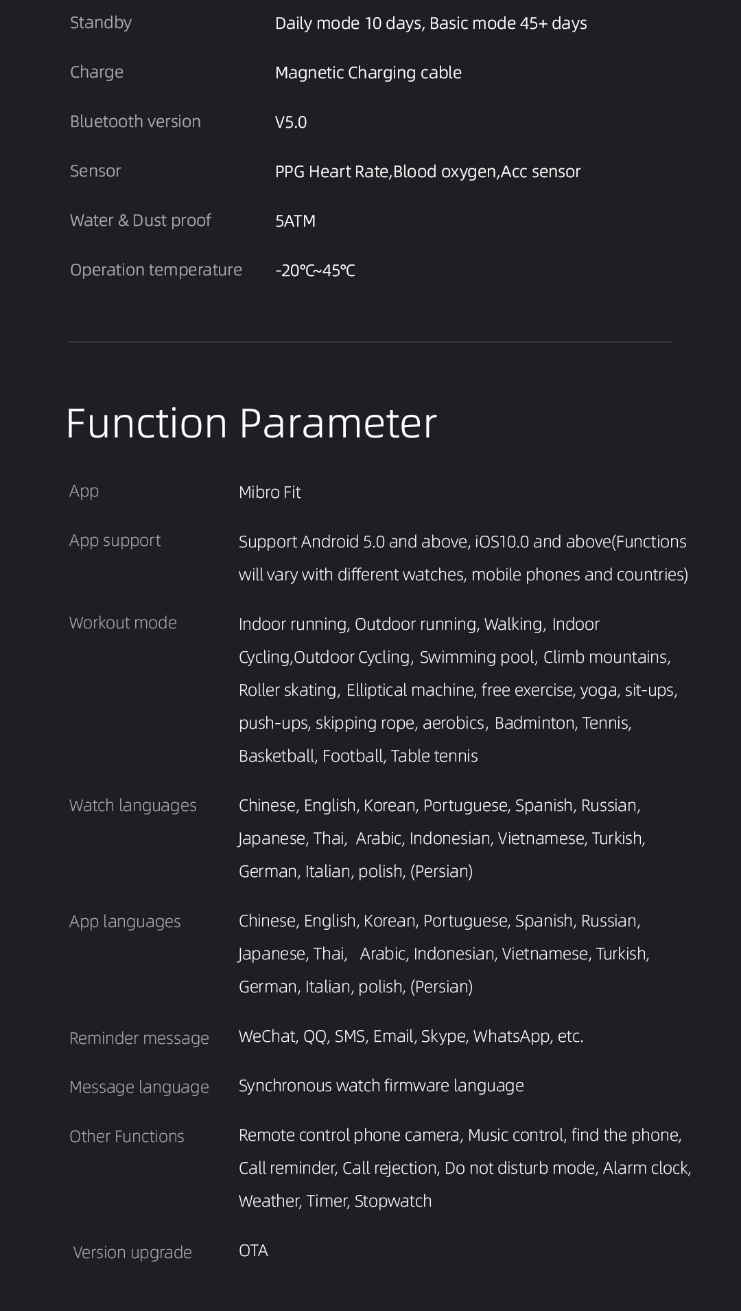This screenshot has height=1311, width=741.
Task: Click Synchronous watch firmware language text
Action: tap(381, 1086)
